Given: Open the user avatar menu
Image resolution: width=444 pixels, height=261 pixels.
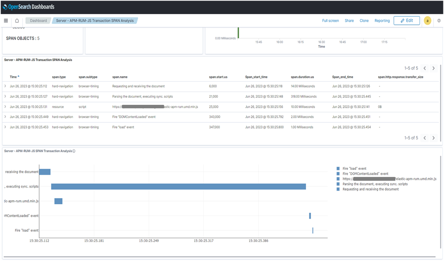Looking at the screenshot, I should (428, 21).
